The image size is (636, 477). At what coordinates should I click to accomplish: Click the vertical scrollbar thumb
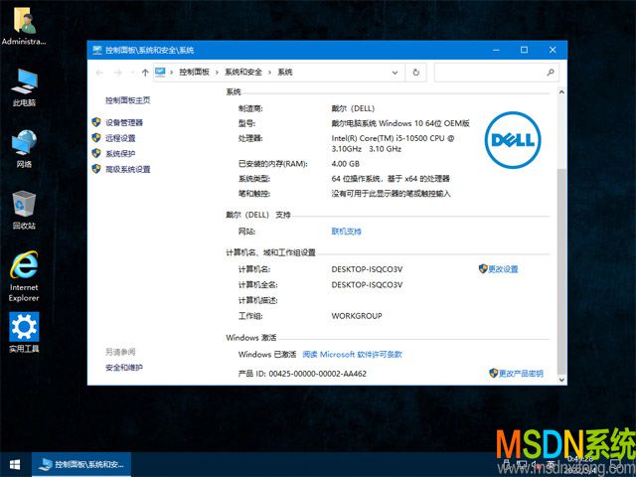click(561, 270)
